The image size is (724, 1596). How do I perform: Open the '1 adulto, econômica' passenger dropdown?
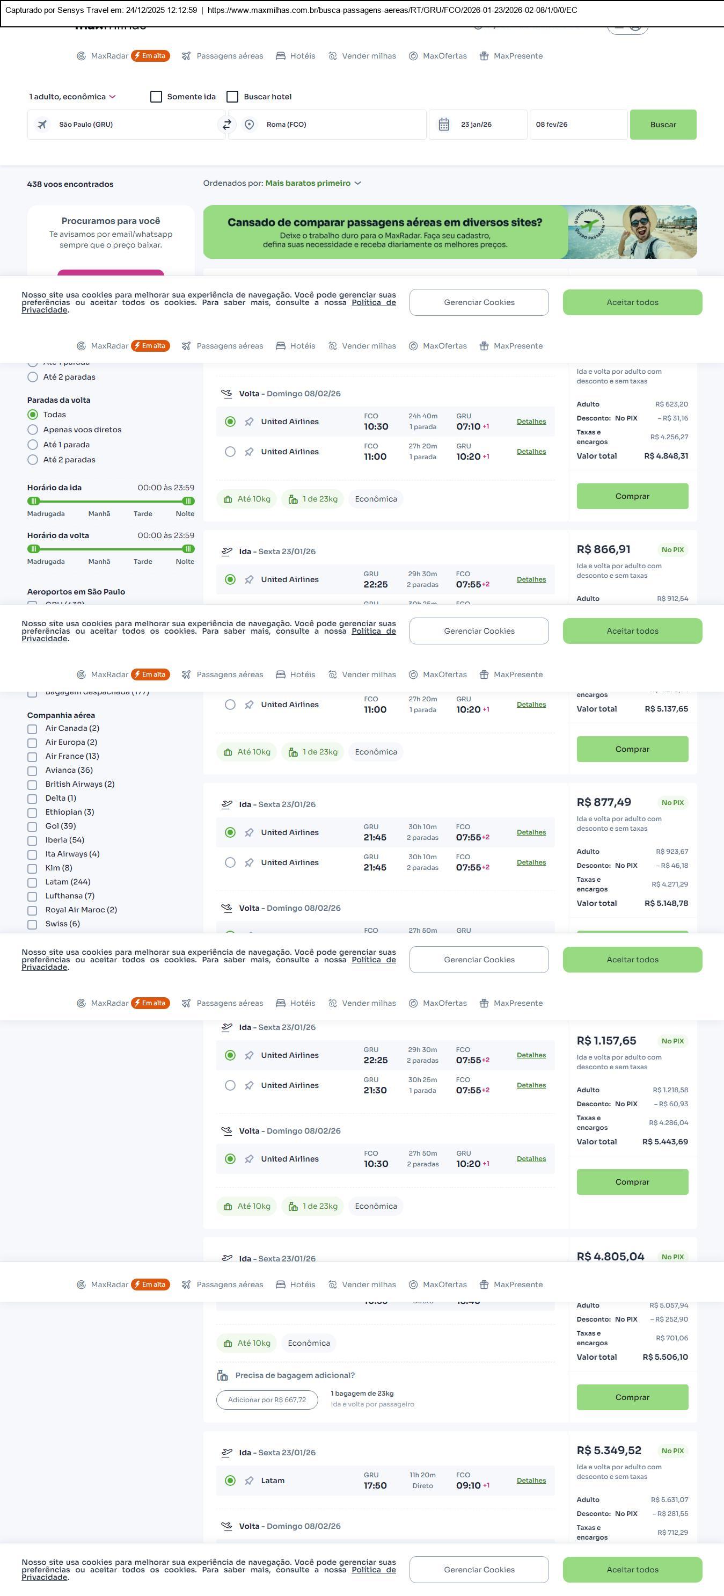(x=72, y=97)
